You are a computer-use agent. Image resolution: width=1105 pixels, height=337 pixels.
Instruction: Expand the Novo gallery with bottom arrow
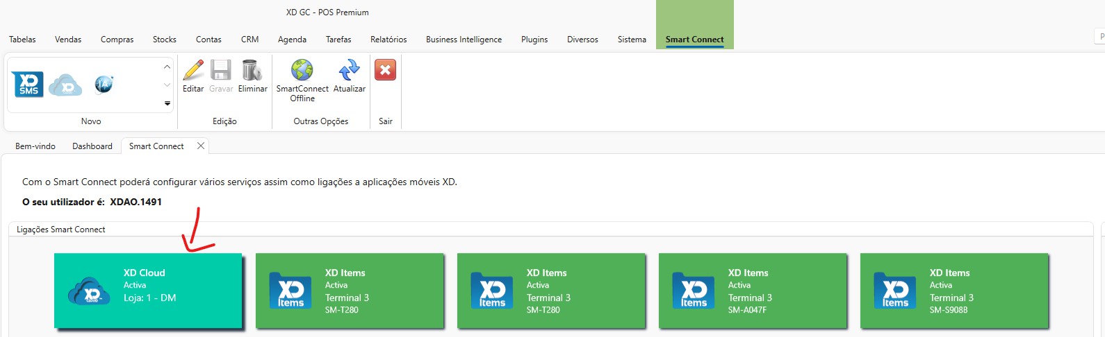(x=167, y=103)
